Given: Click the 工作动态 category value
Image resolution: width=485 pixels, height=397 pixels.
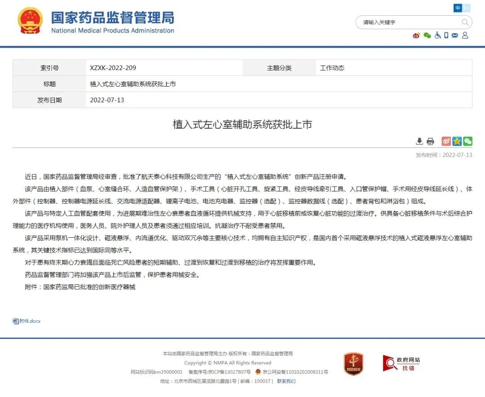Looking at the screenshot, I should (x=332, y=68).
